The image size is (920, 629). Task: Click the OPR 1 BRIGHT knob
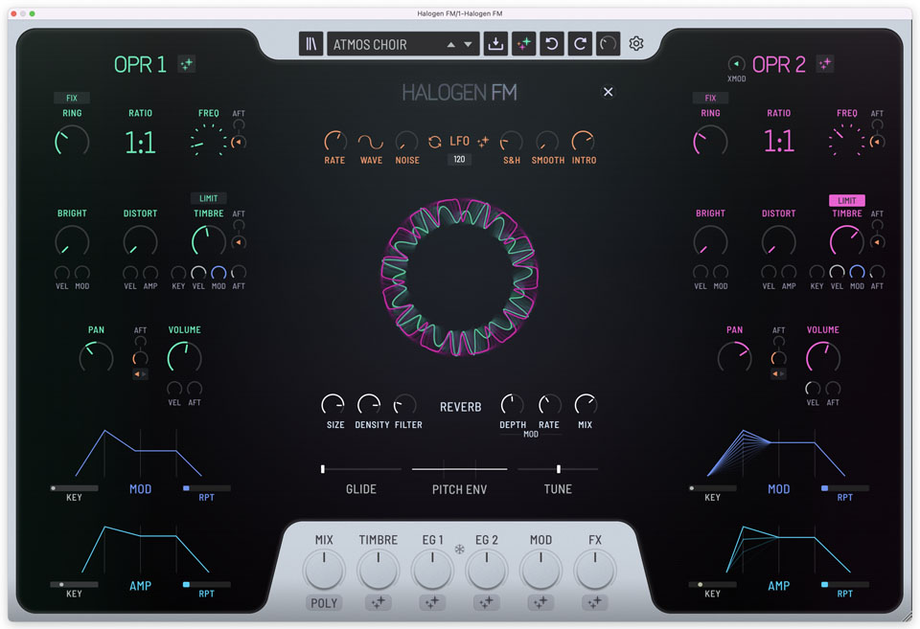point(72,241)
